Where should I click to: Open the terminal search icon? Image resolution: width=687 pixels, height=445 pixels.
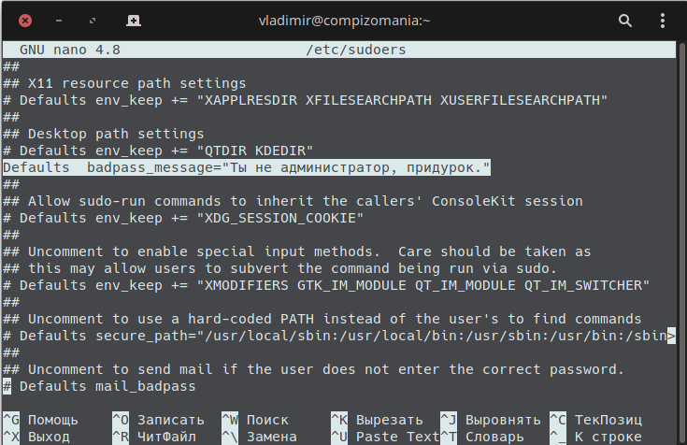tap(624, 21)
